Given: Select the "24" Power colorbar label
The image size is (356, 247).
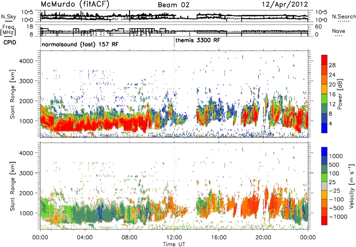Looking at the screenshot, I should click(x=332, y=75).
